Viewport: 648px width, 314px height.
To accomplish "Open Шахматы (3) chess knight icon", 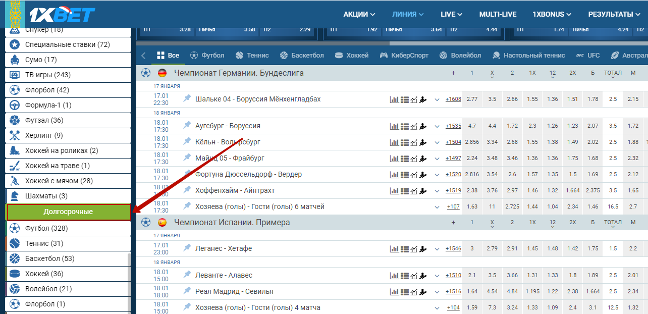I will [x=15, y=196].
